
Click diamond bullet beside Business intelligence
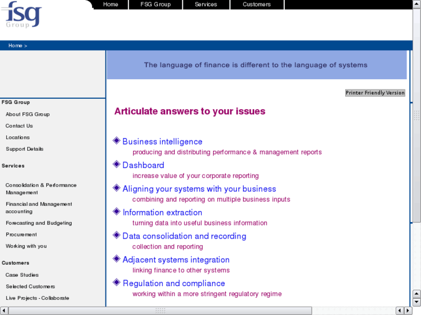pos(116,140)
